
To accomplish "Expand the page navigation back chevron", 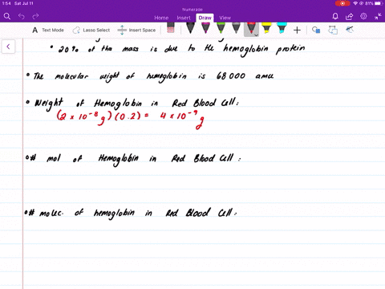I will coord(8,47).
